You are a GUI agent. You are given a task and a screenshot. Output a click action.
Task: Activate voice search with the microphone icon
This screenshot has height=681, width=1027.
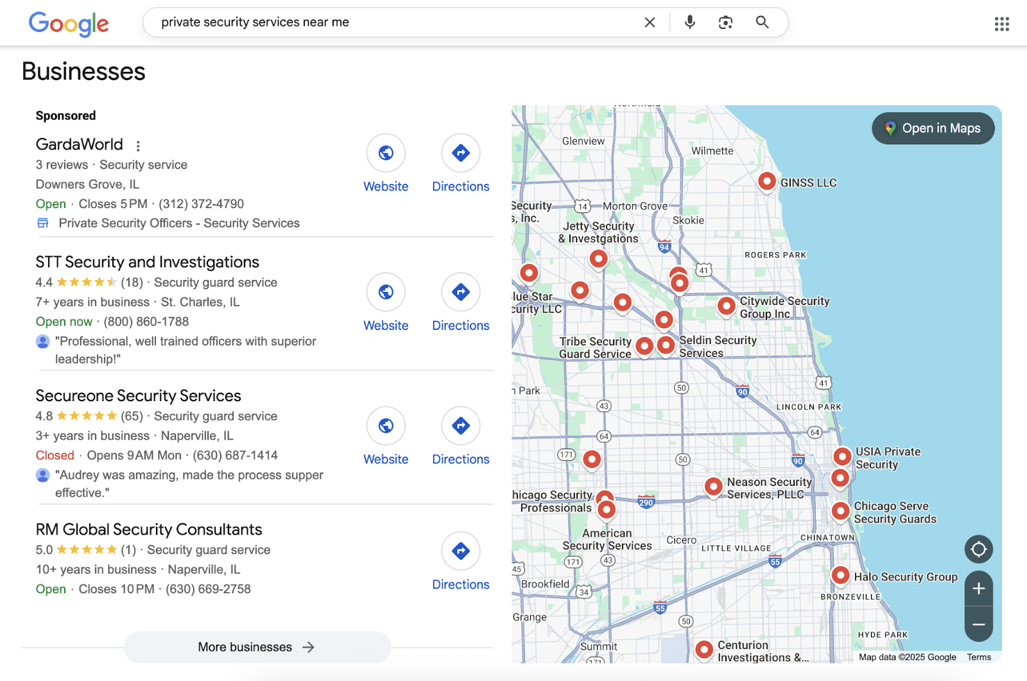689,22
